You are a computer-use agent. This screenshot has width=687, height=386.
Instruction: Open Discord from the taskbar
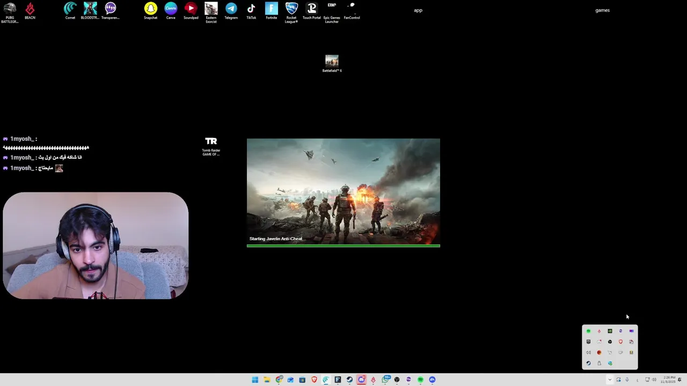(x=361, y=380)
